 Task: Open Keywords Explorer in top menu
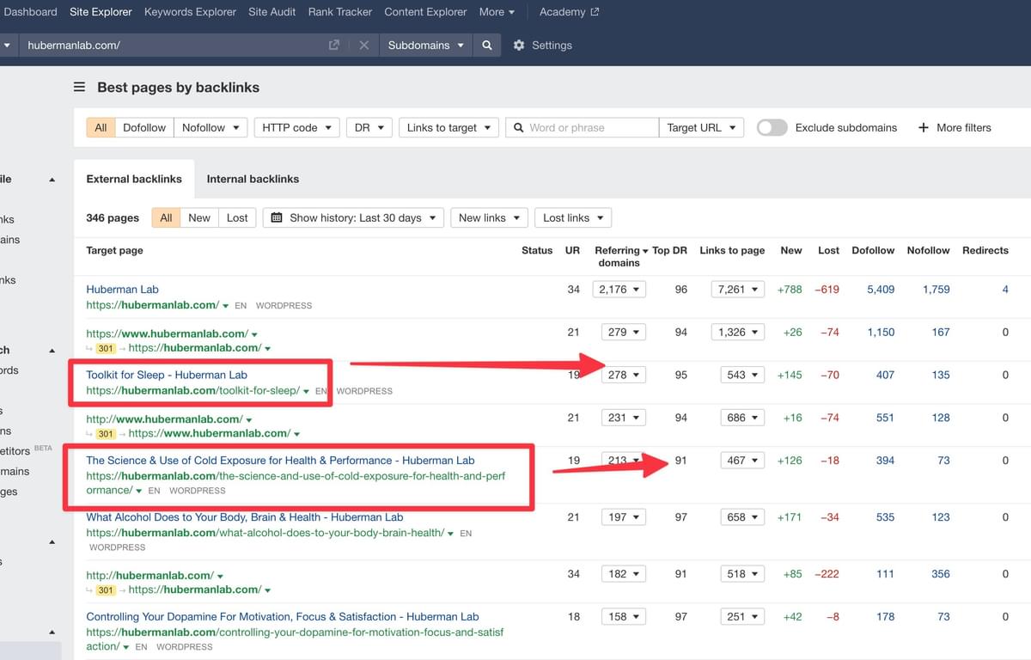click(x=190, y=12)
